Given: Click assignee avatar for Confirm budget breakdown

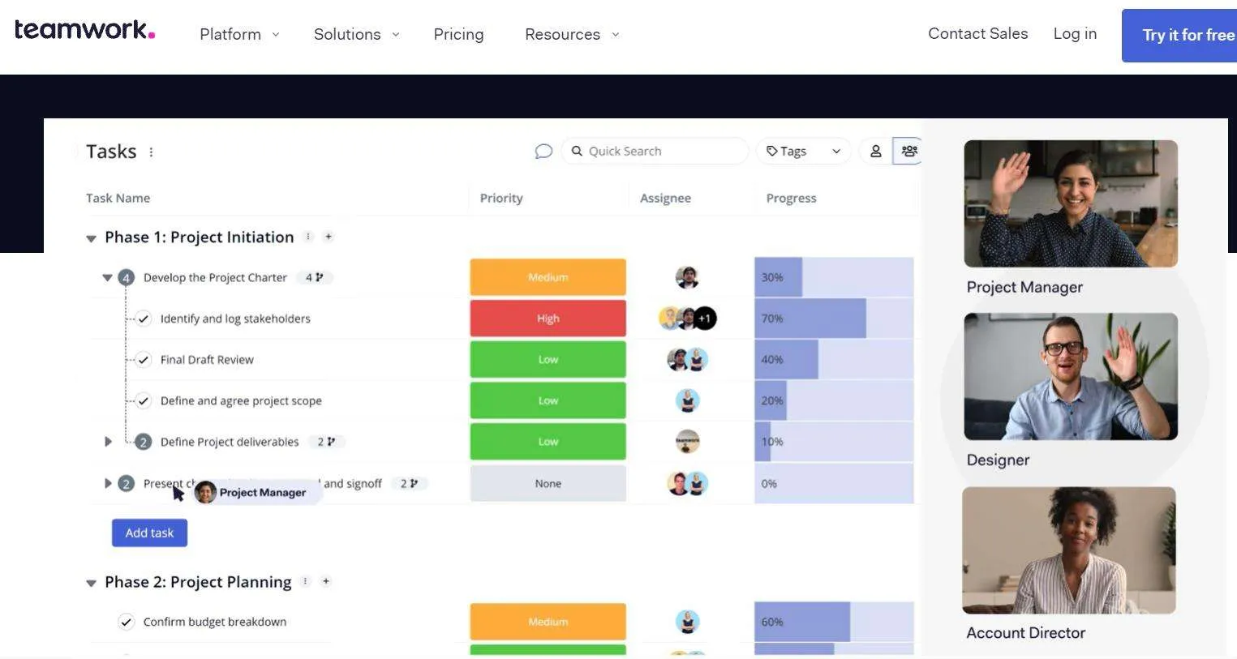Looking at the screenshot, I should click(x=688, y=622).
